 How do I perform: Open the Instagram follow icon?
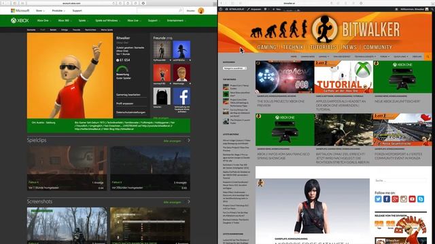pyautogui.click(x=404, y=199)
